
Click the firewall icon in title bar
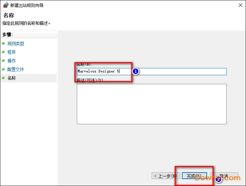pos(6,5)
